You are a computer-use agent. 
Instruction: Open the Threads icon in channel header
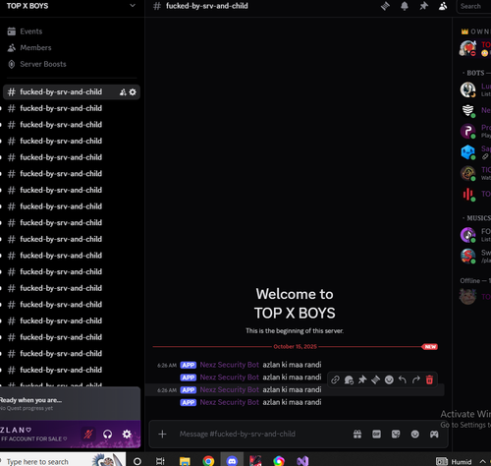tap(385, 6)
